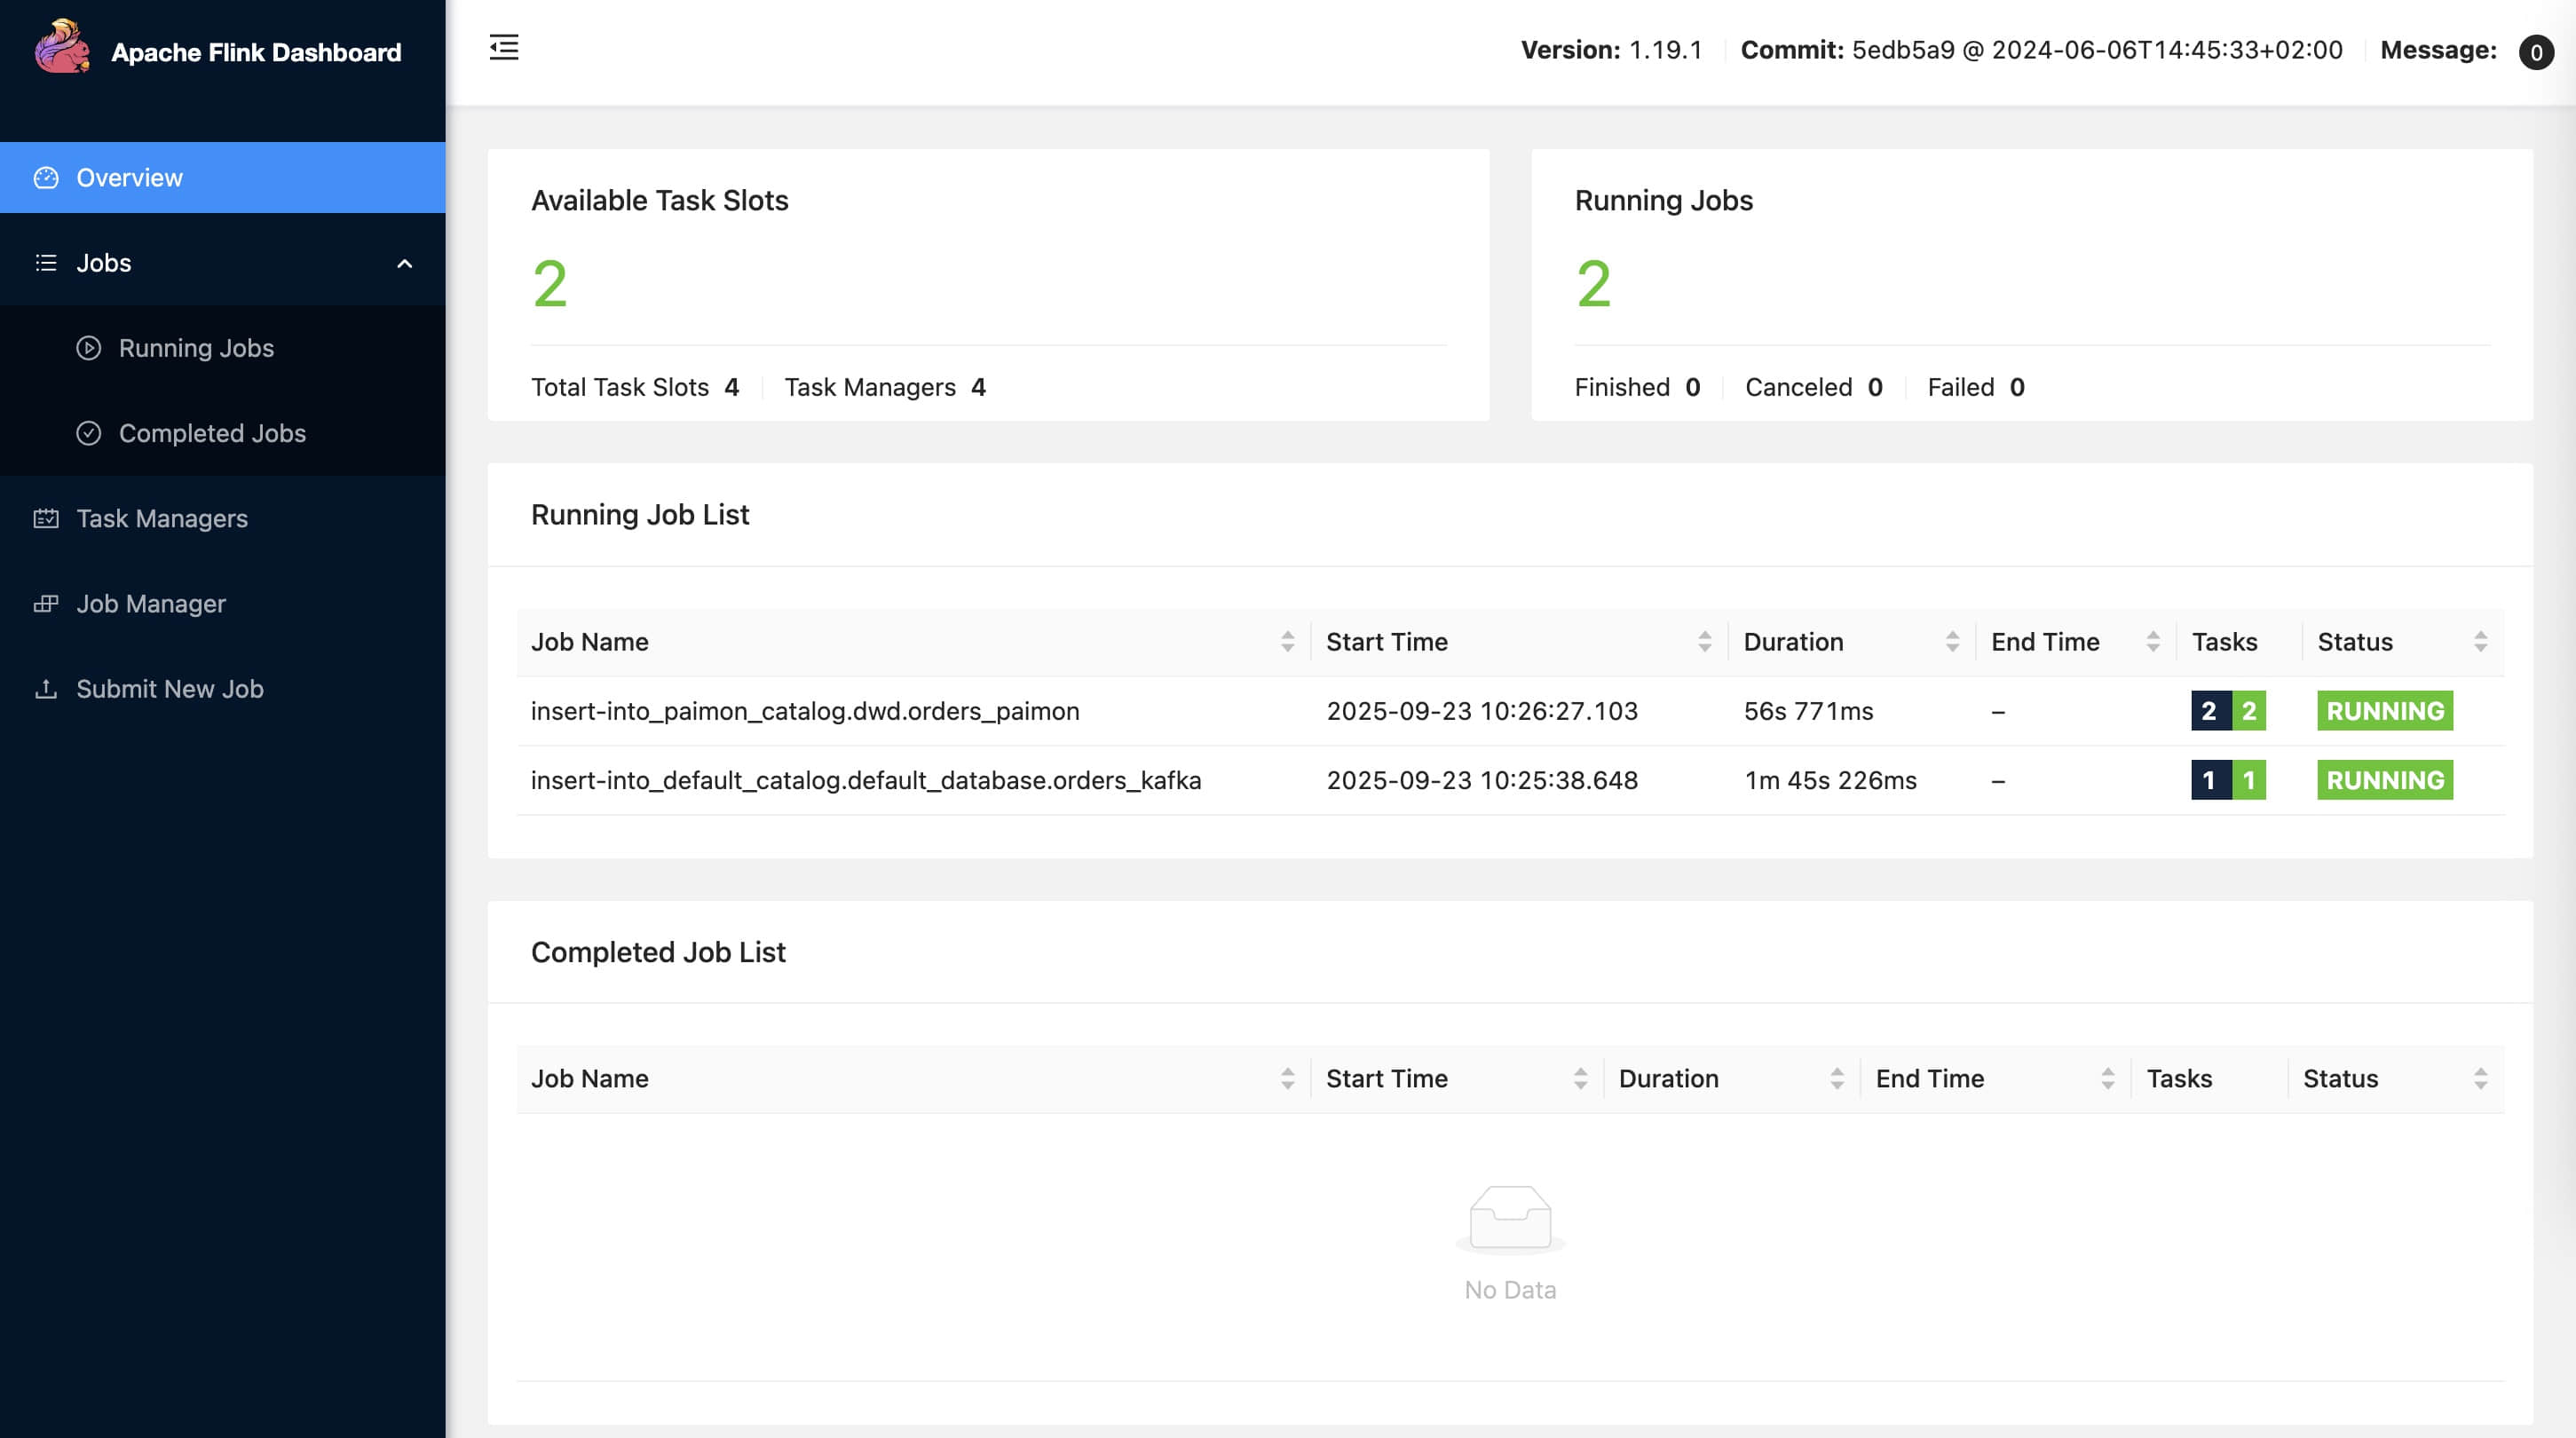Click the Job Manager build icon
This screenshot has width=2576, height=1438.
click(46, 603)
